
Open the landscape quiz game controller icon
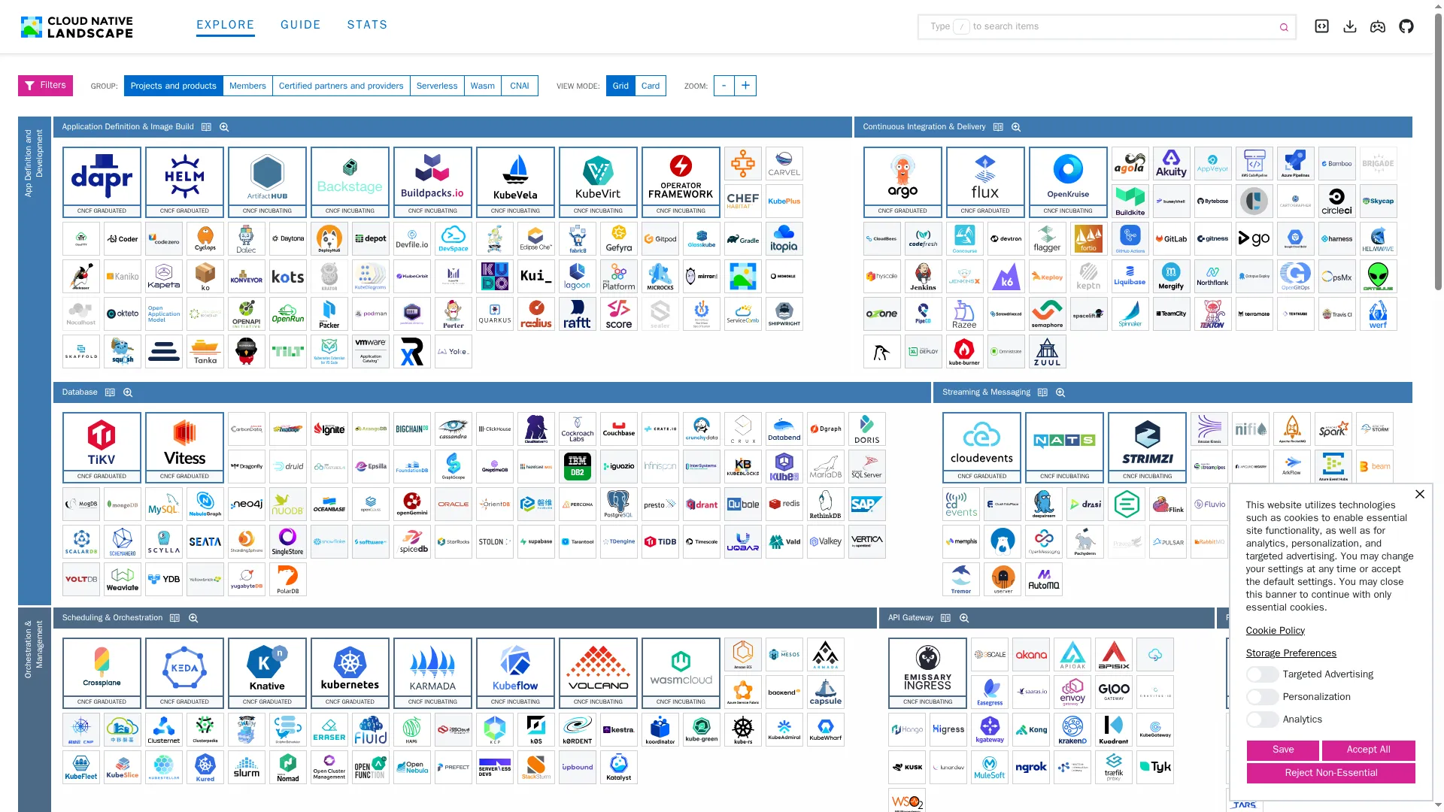[1378, 26]
